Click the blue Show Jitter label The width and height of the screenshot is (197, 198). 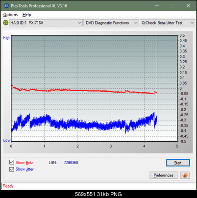click(x=25, y=169)
